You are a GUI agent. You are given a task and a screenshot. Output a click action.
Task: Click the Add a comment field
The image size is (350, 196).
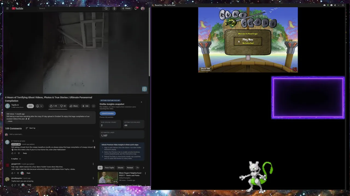[x=52, y=134]
